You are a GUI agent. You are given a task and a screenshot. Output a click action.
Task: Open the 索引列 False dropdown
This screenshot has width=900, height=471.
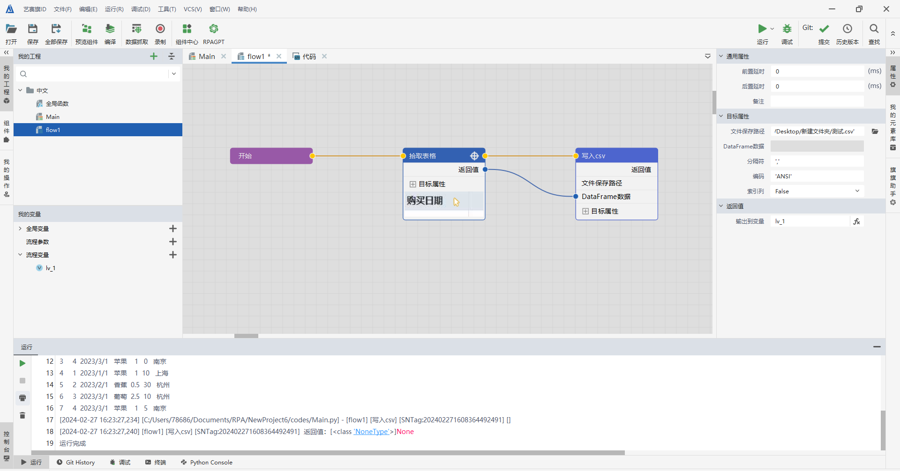click(x=817, y=191)
